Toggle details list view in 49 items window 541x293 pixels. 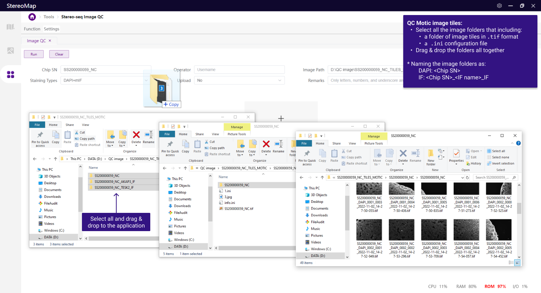tap(511, 263)
